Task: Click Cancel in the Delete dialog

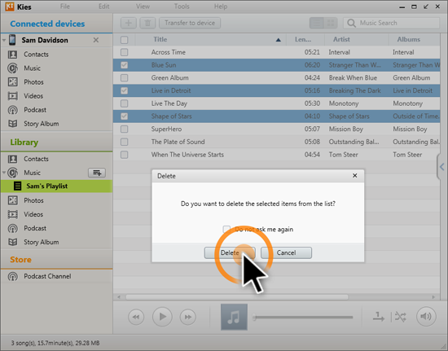Action: 286,252
